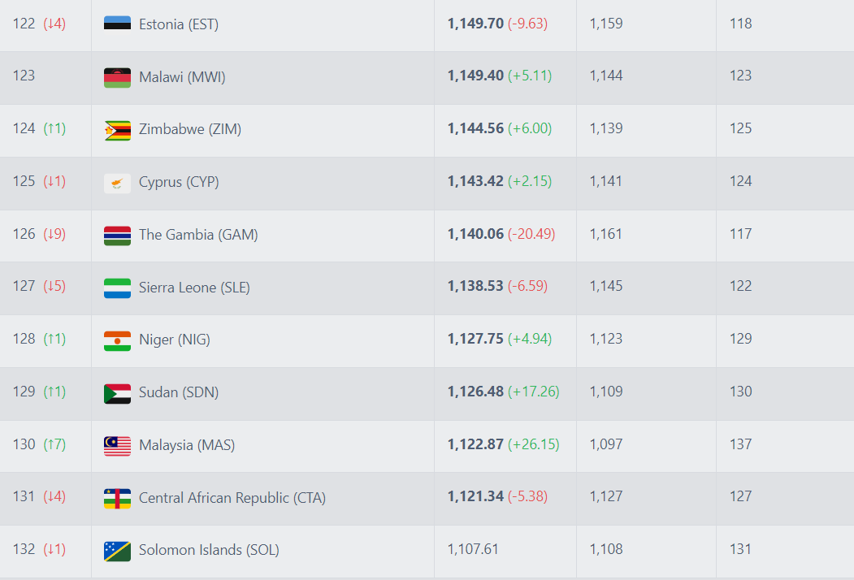Screen dimensions: 854x580
Task: Click the Sudan flag icon
Action: [117, 393]
